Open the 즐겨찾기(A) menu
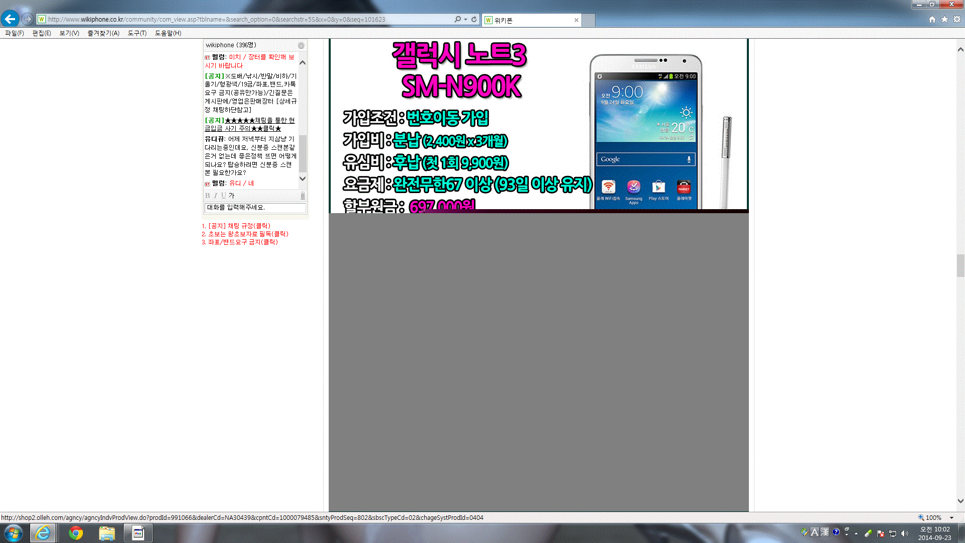The image size is (965, 543). [x=104, y=33]
